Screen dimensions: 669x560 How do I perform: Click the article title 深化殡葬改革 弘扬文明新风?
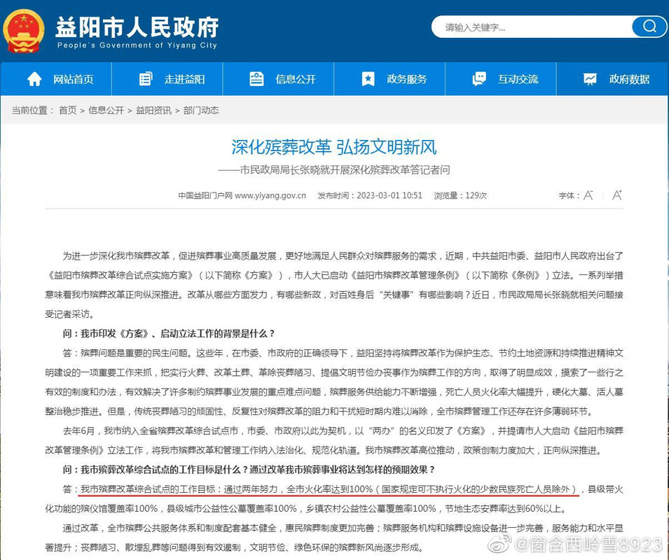[x=334, y=147]
